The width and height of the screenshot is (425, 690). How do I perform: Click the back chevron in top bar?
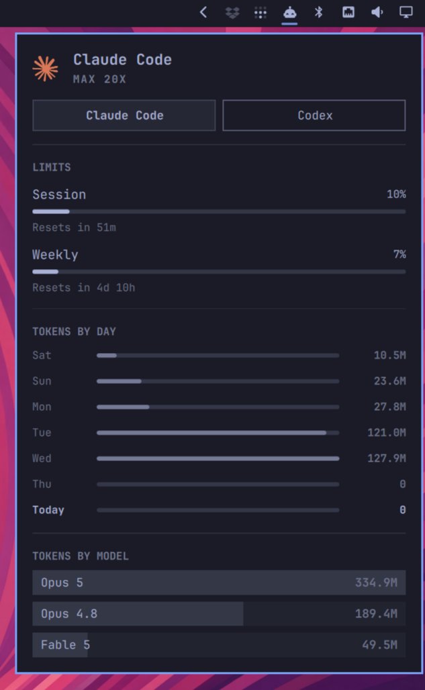coord(203,12)
